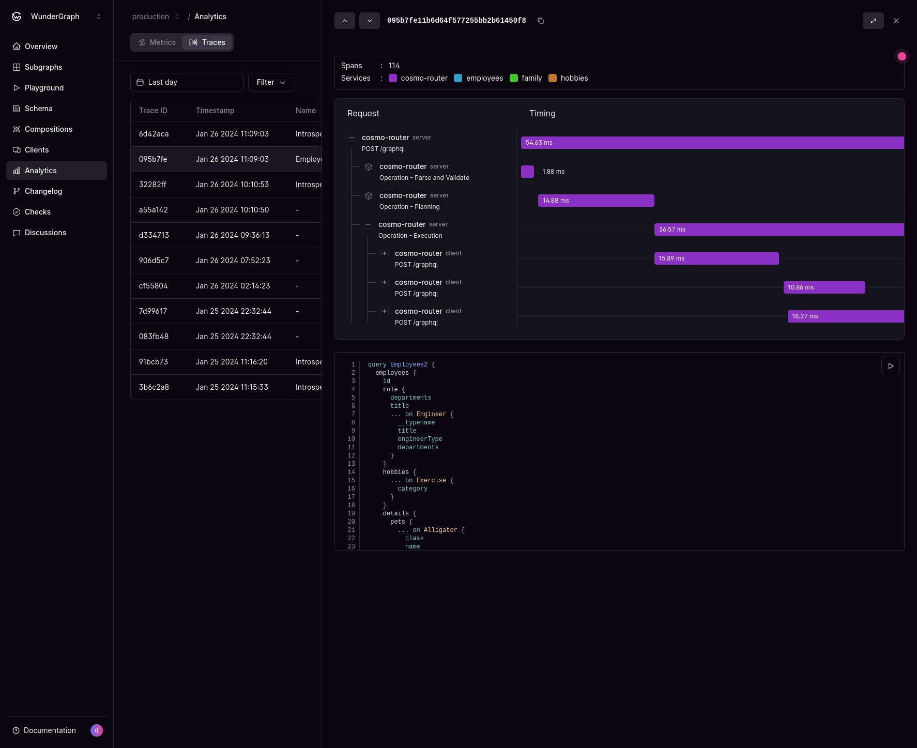Image resolution: width=917 pixels, height=748 pixels.
Task: Switch to the Traces tab
Action: pos(207,42)
